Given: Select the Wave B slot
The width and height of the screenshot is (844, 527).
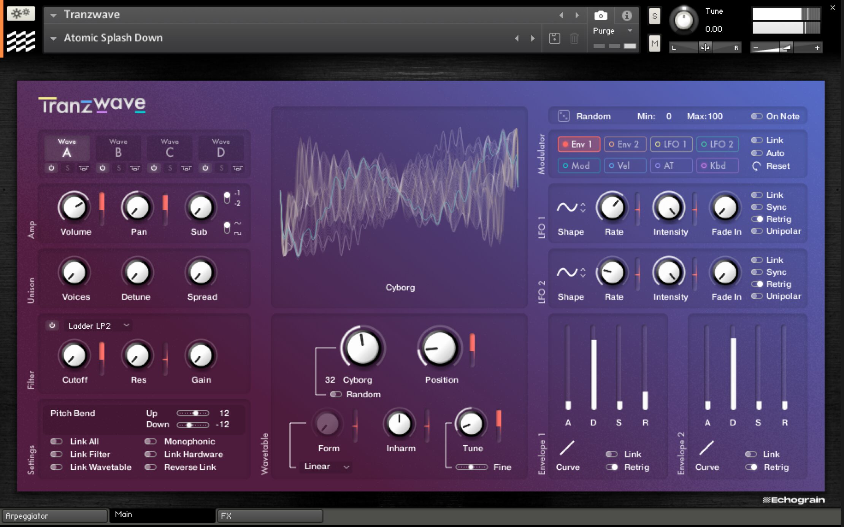Looking at the screenshot, I should click(x=118, y=148).
